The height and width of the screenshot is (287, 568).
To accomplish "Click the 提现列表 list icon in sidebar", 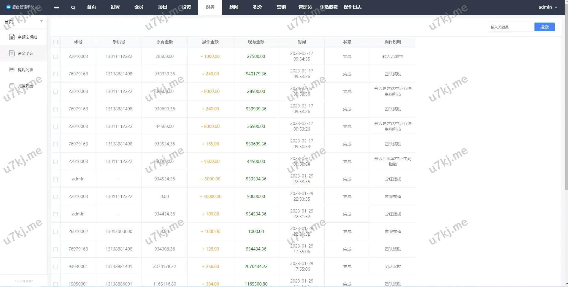I will click(12, 70).
